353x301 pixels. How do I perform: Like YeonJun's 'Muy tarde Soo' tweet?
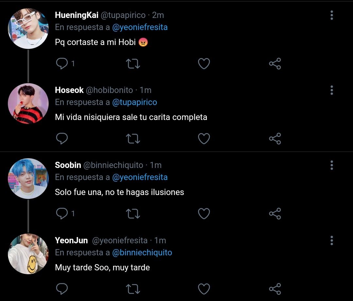pyautogui.click(x=204, y=289)
